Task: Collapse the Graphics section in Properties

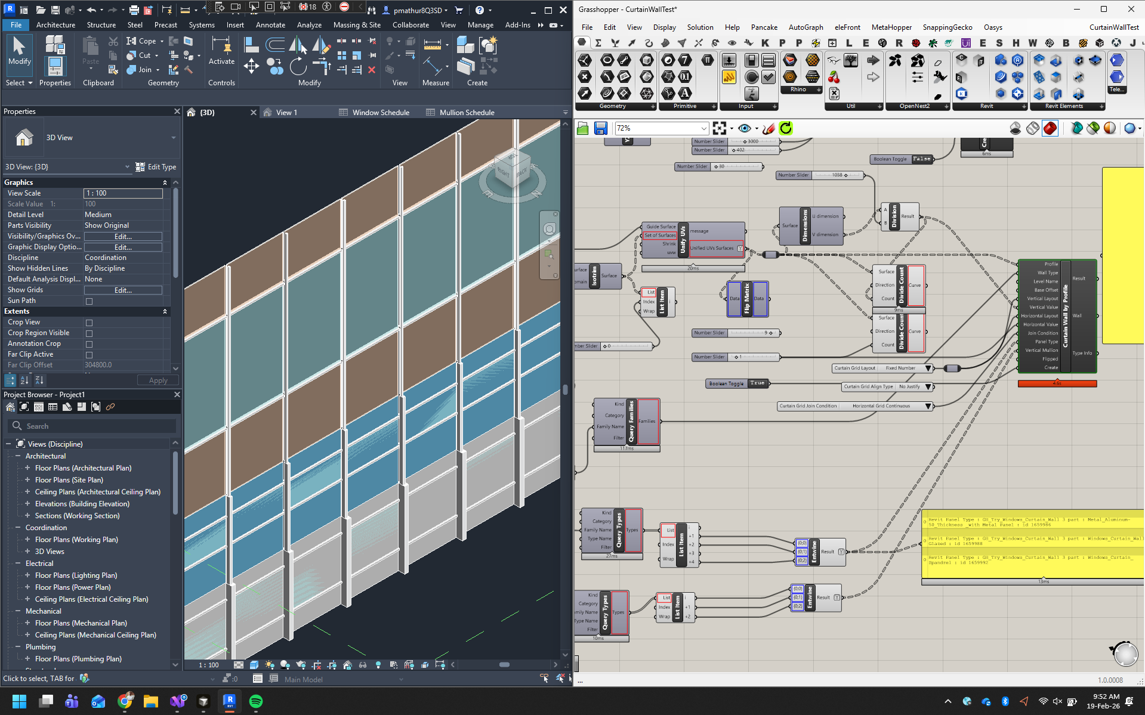Action: [165, 182]
